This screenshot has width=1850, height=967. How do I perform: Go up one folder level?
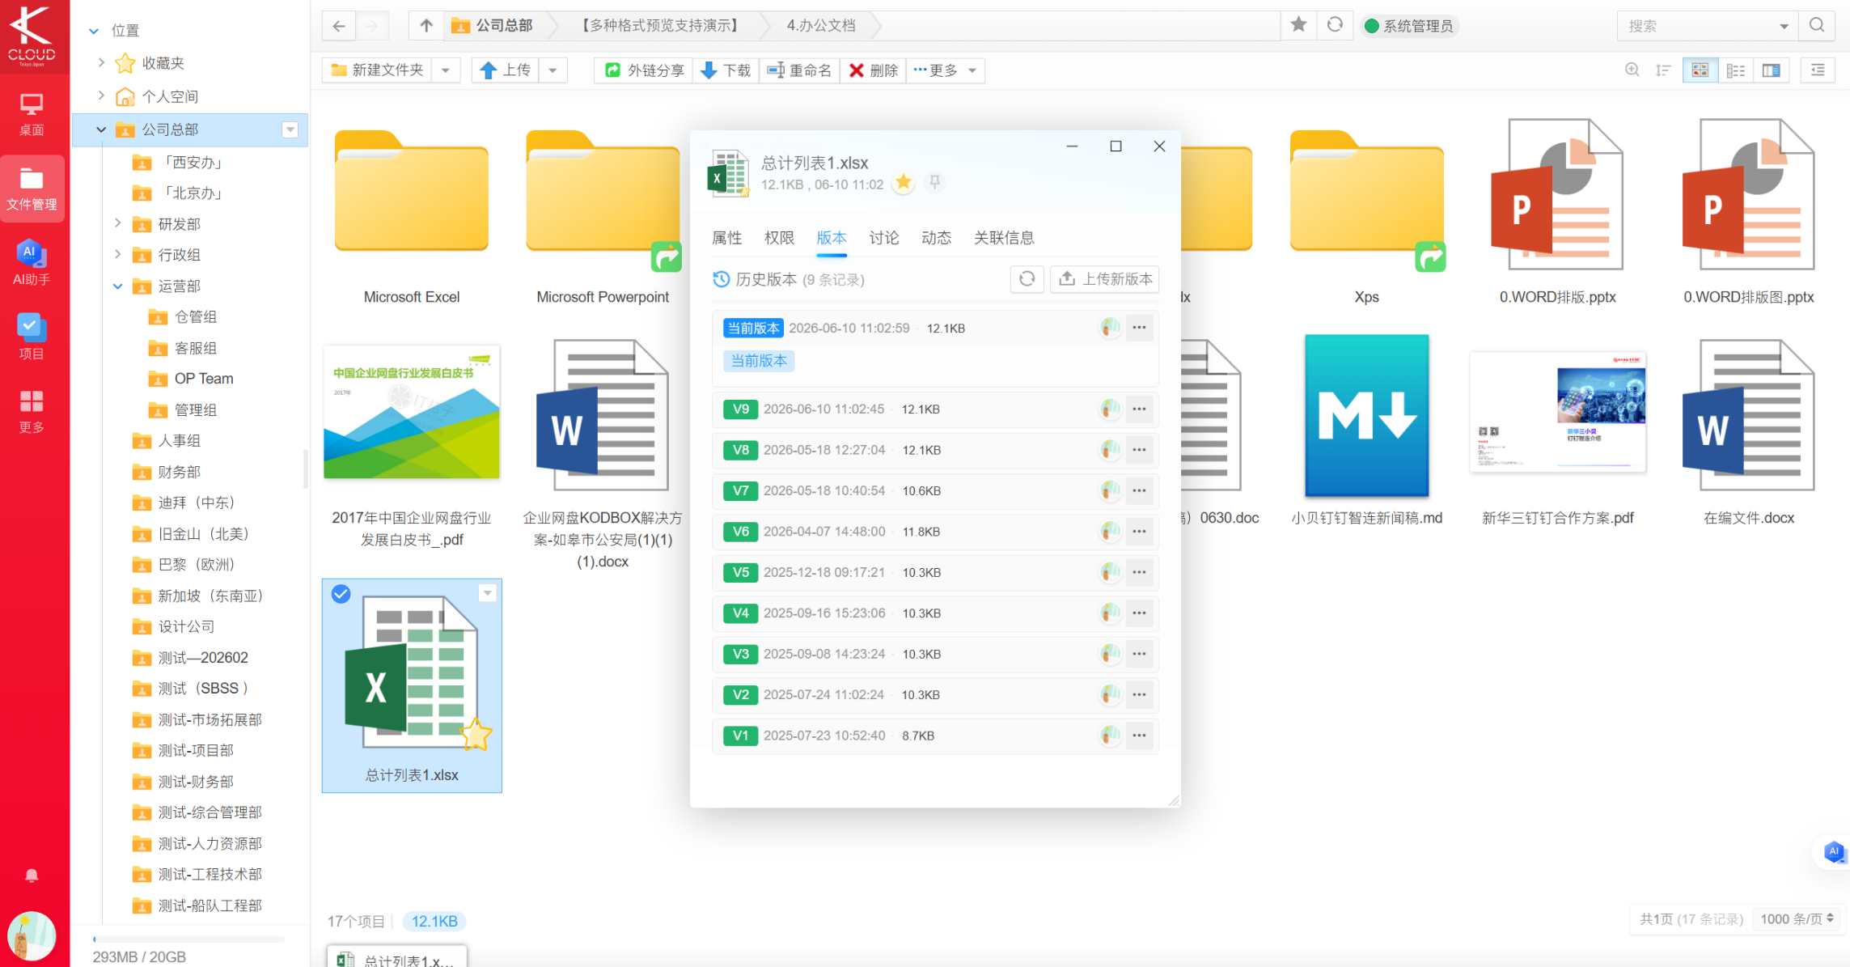426,26
